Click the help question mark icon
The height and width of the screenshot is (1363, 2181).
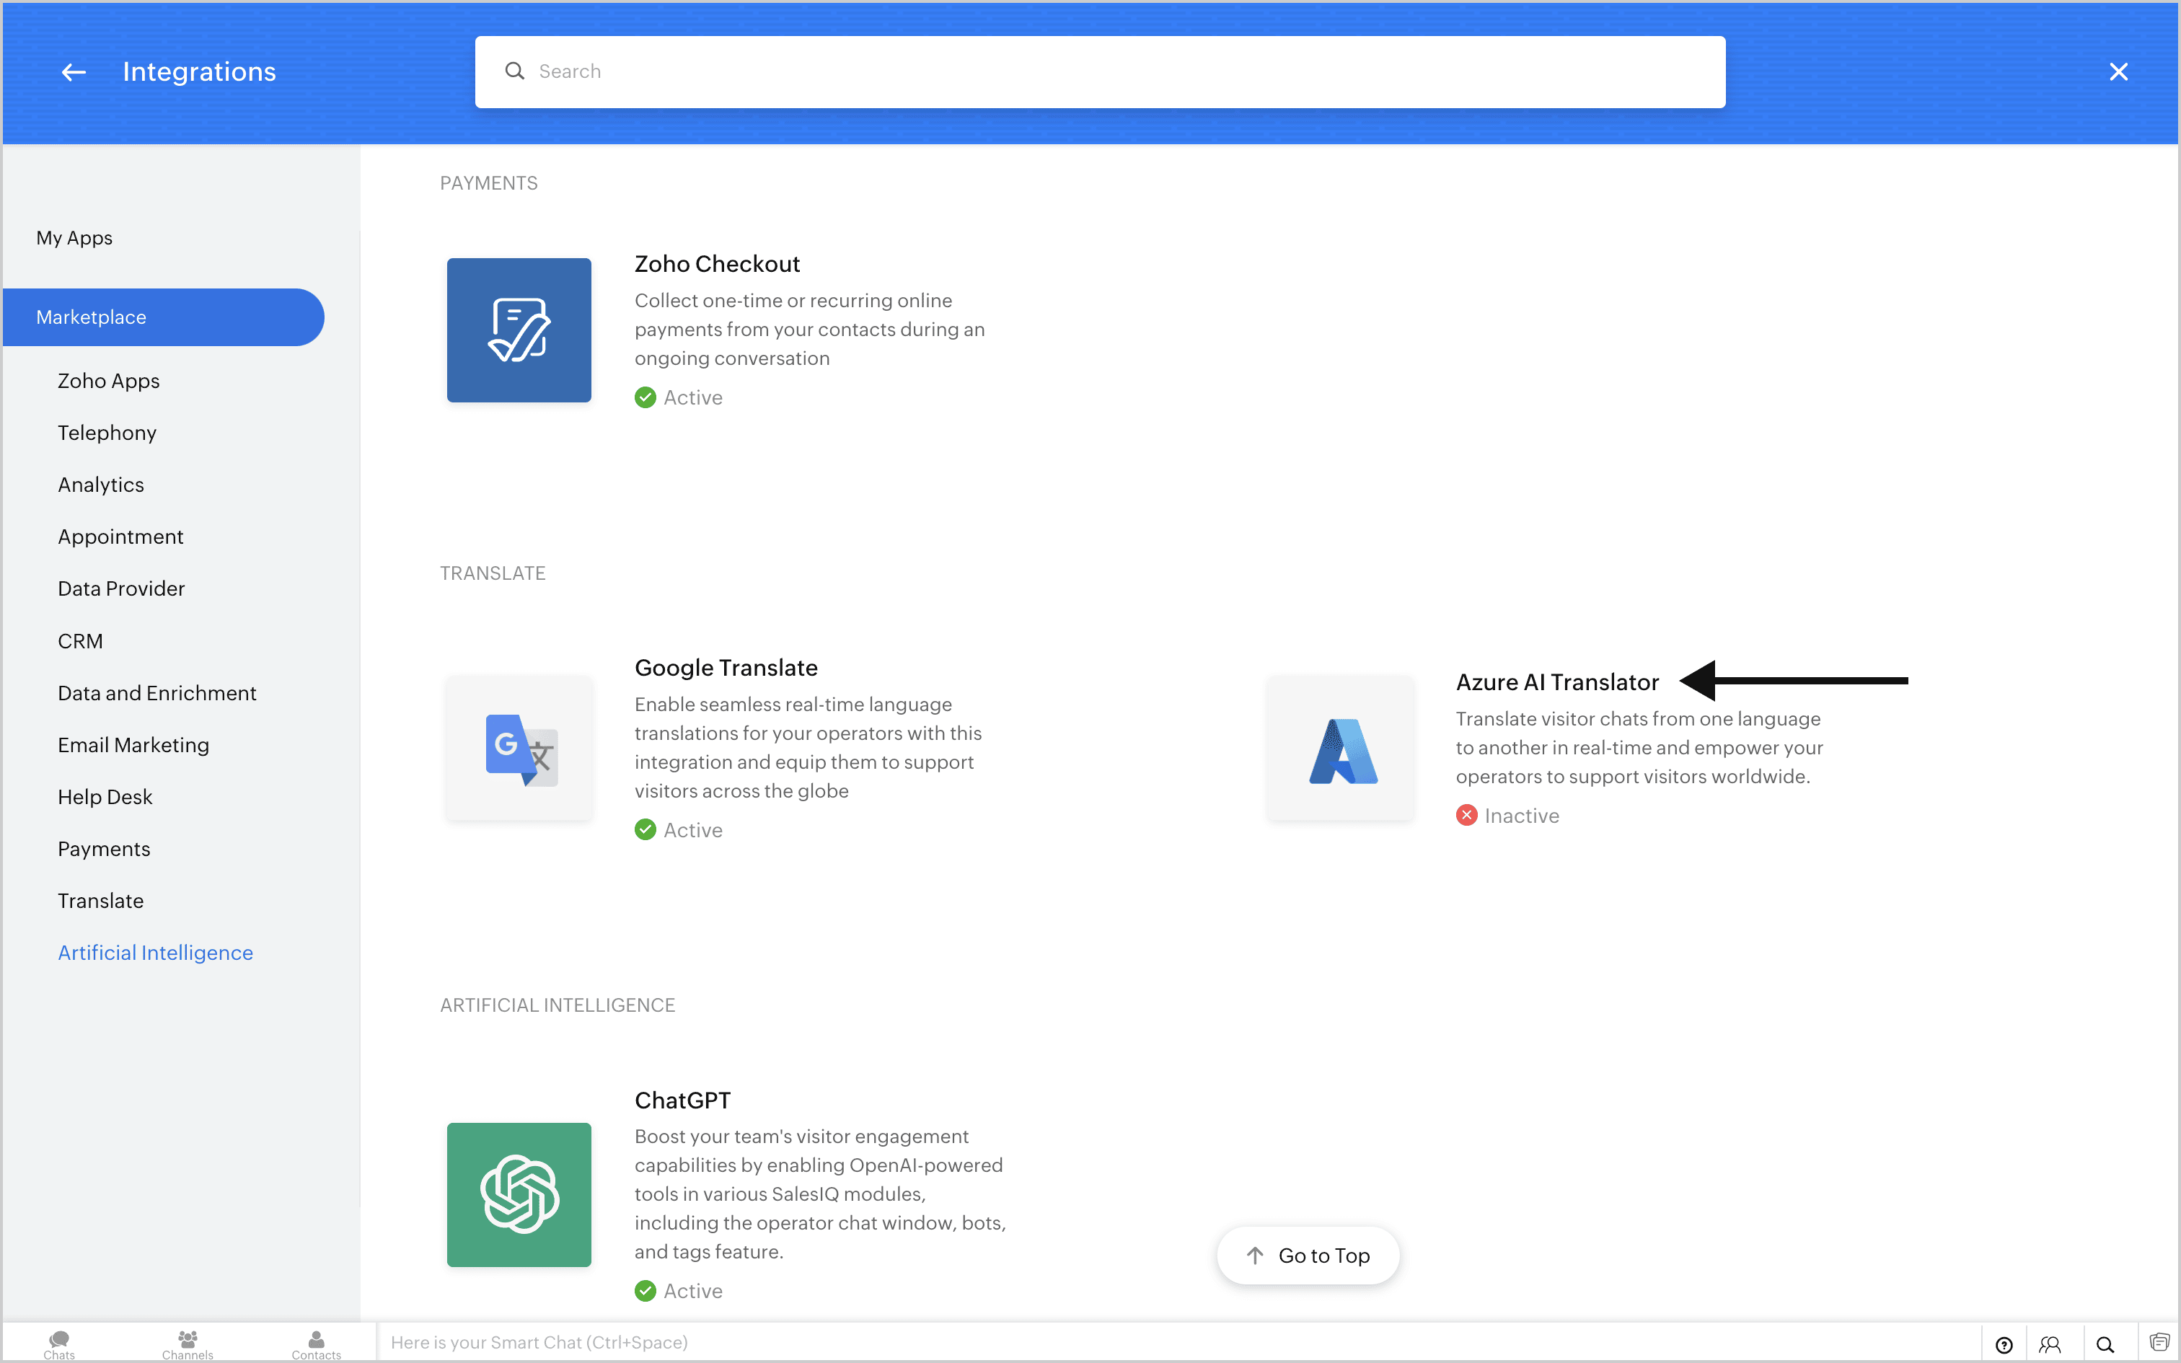point(2004,1345)
